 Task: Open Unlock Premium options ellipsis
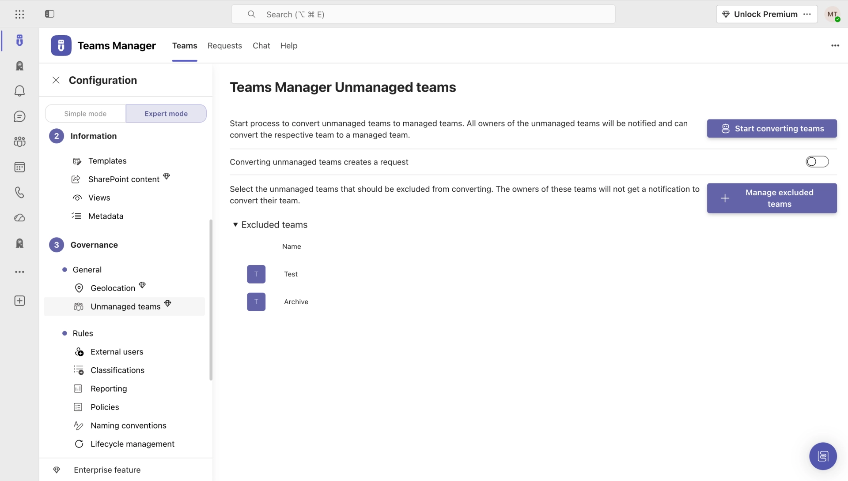[x=807, y=14]
